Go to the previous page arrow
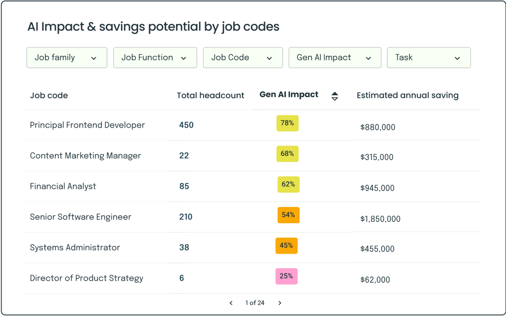506x317 pixels. pos(231,303)
